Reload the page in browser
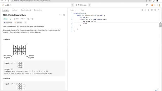This screenshot has height=91, width=162. coord(8,1)
